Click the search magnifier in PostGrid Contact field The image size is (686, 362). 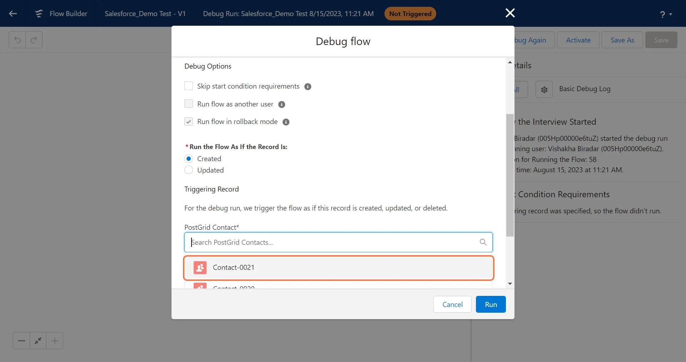[x=483, y=242]
